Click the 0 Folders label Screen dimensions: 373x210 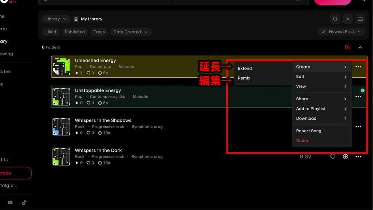(51, 47)
